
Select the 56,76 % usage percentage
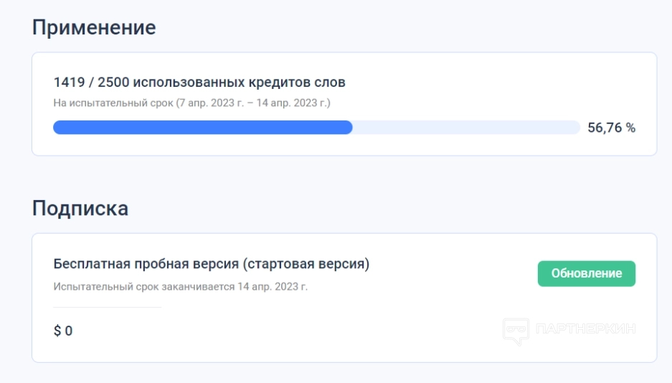(x=611, y=128)
